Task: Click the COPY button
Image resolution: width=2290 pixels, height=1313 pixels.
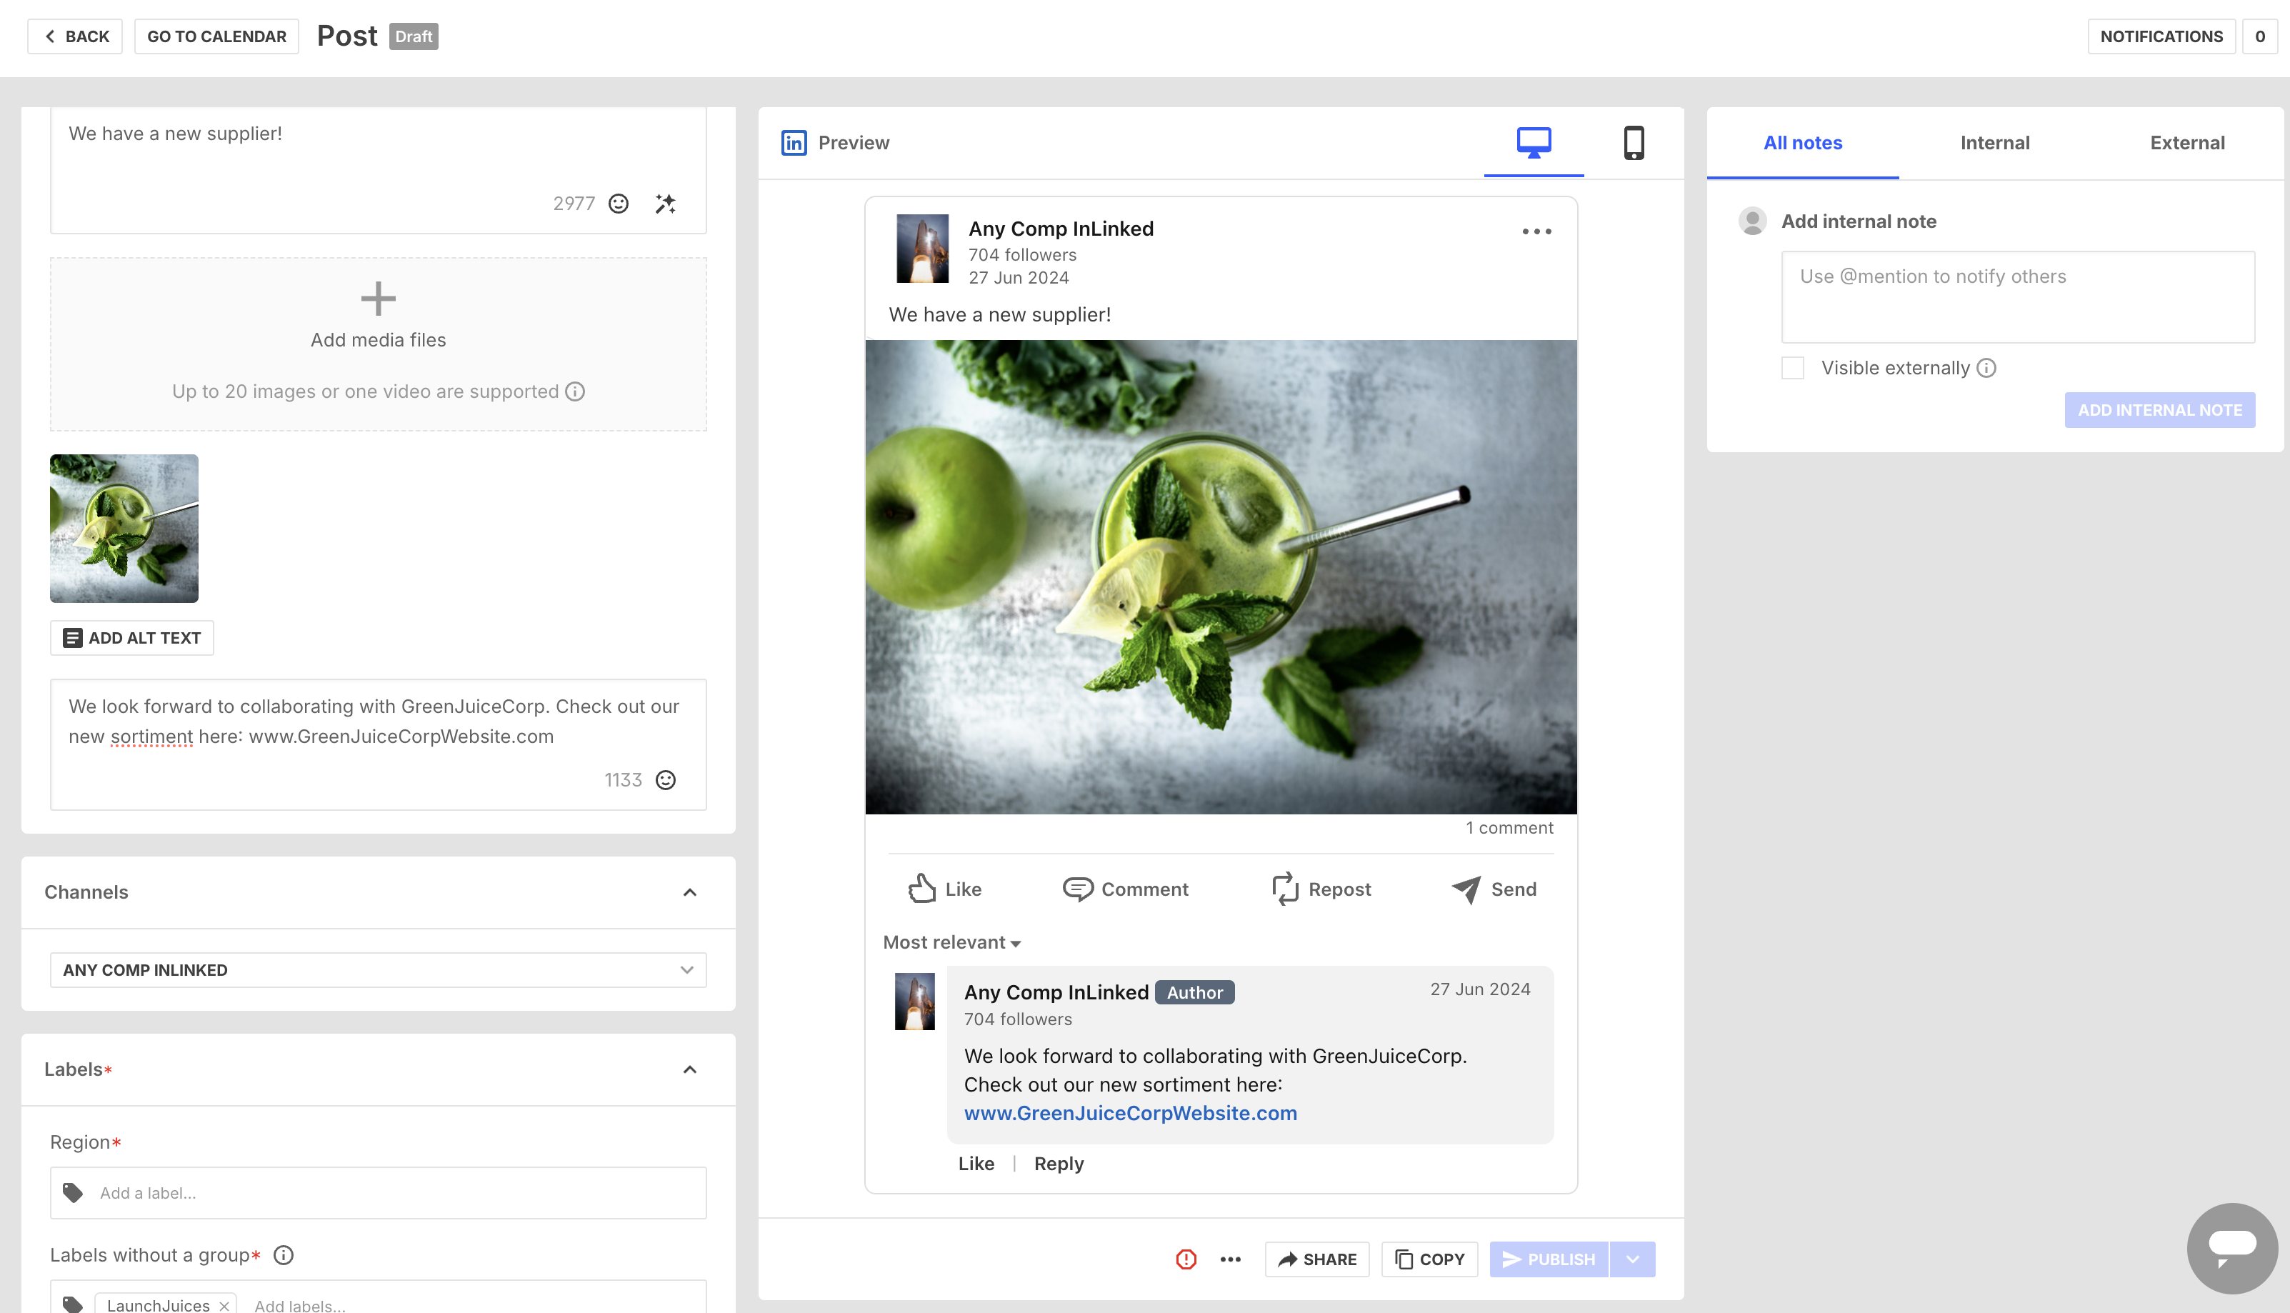Action: pos(1429,1259)
